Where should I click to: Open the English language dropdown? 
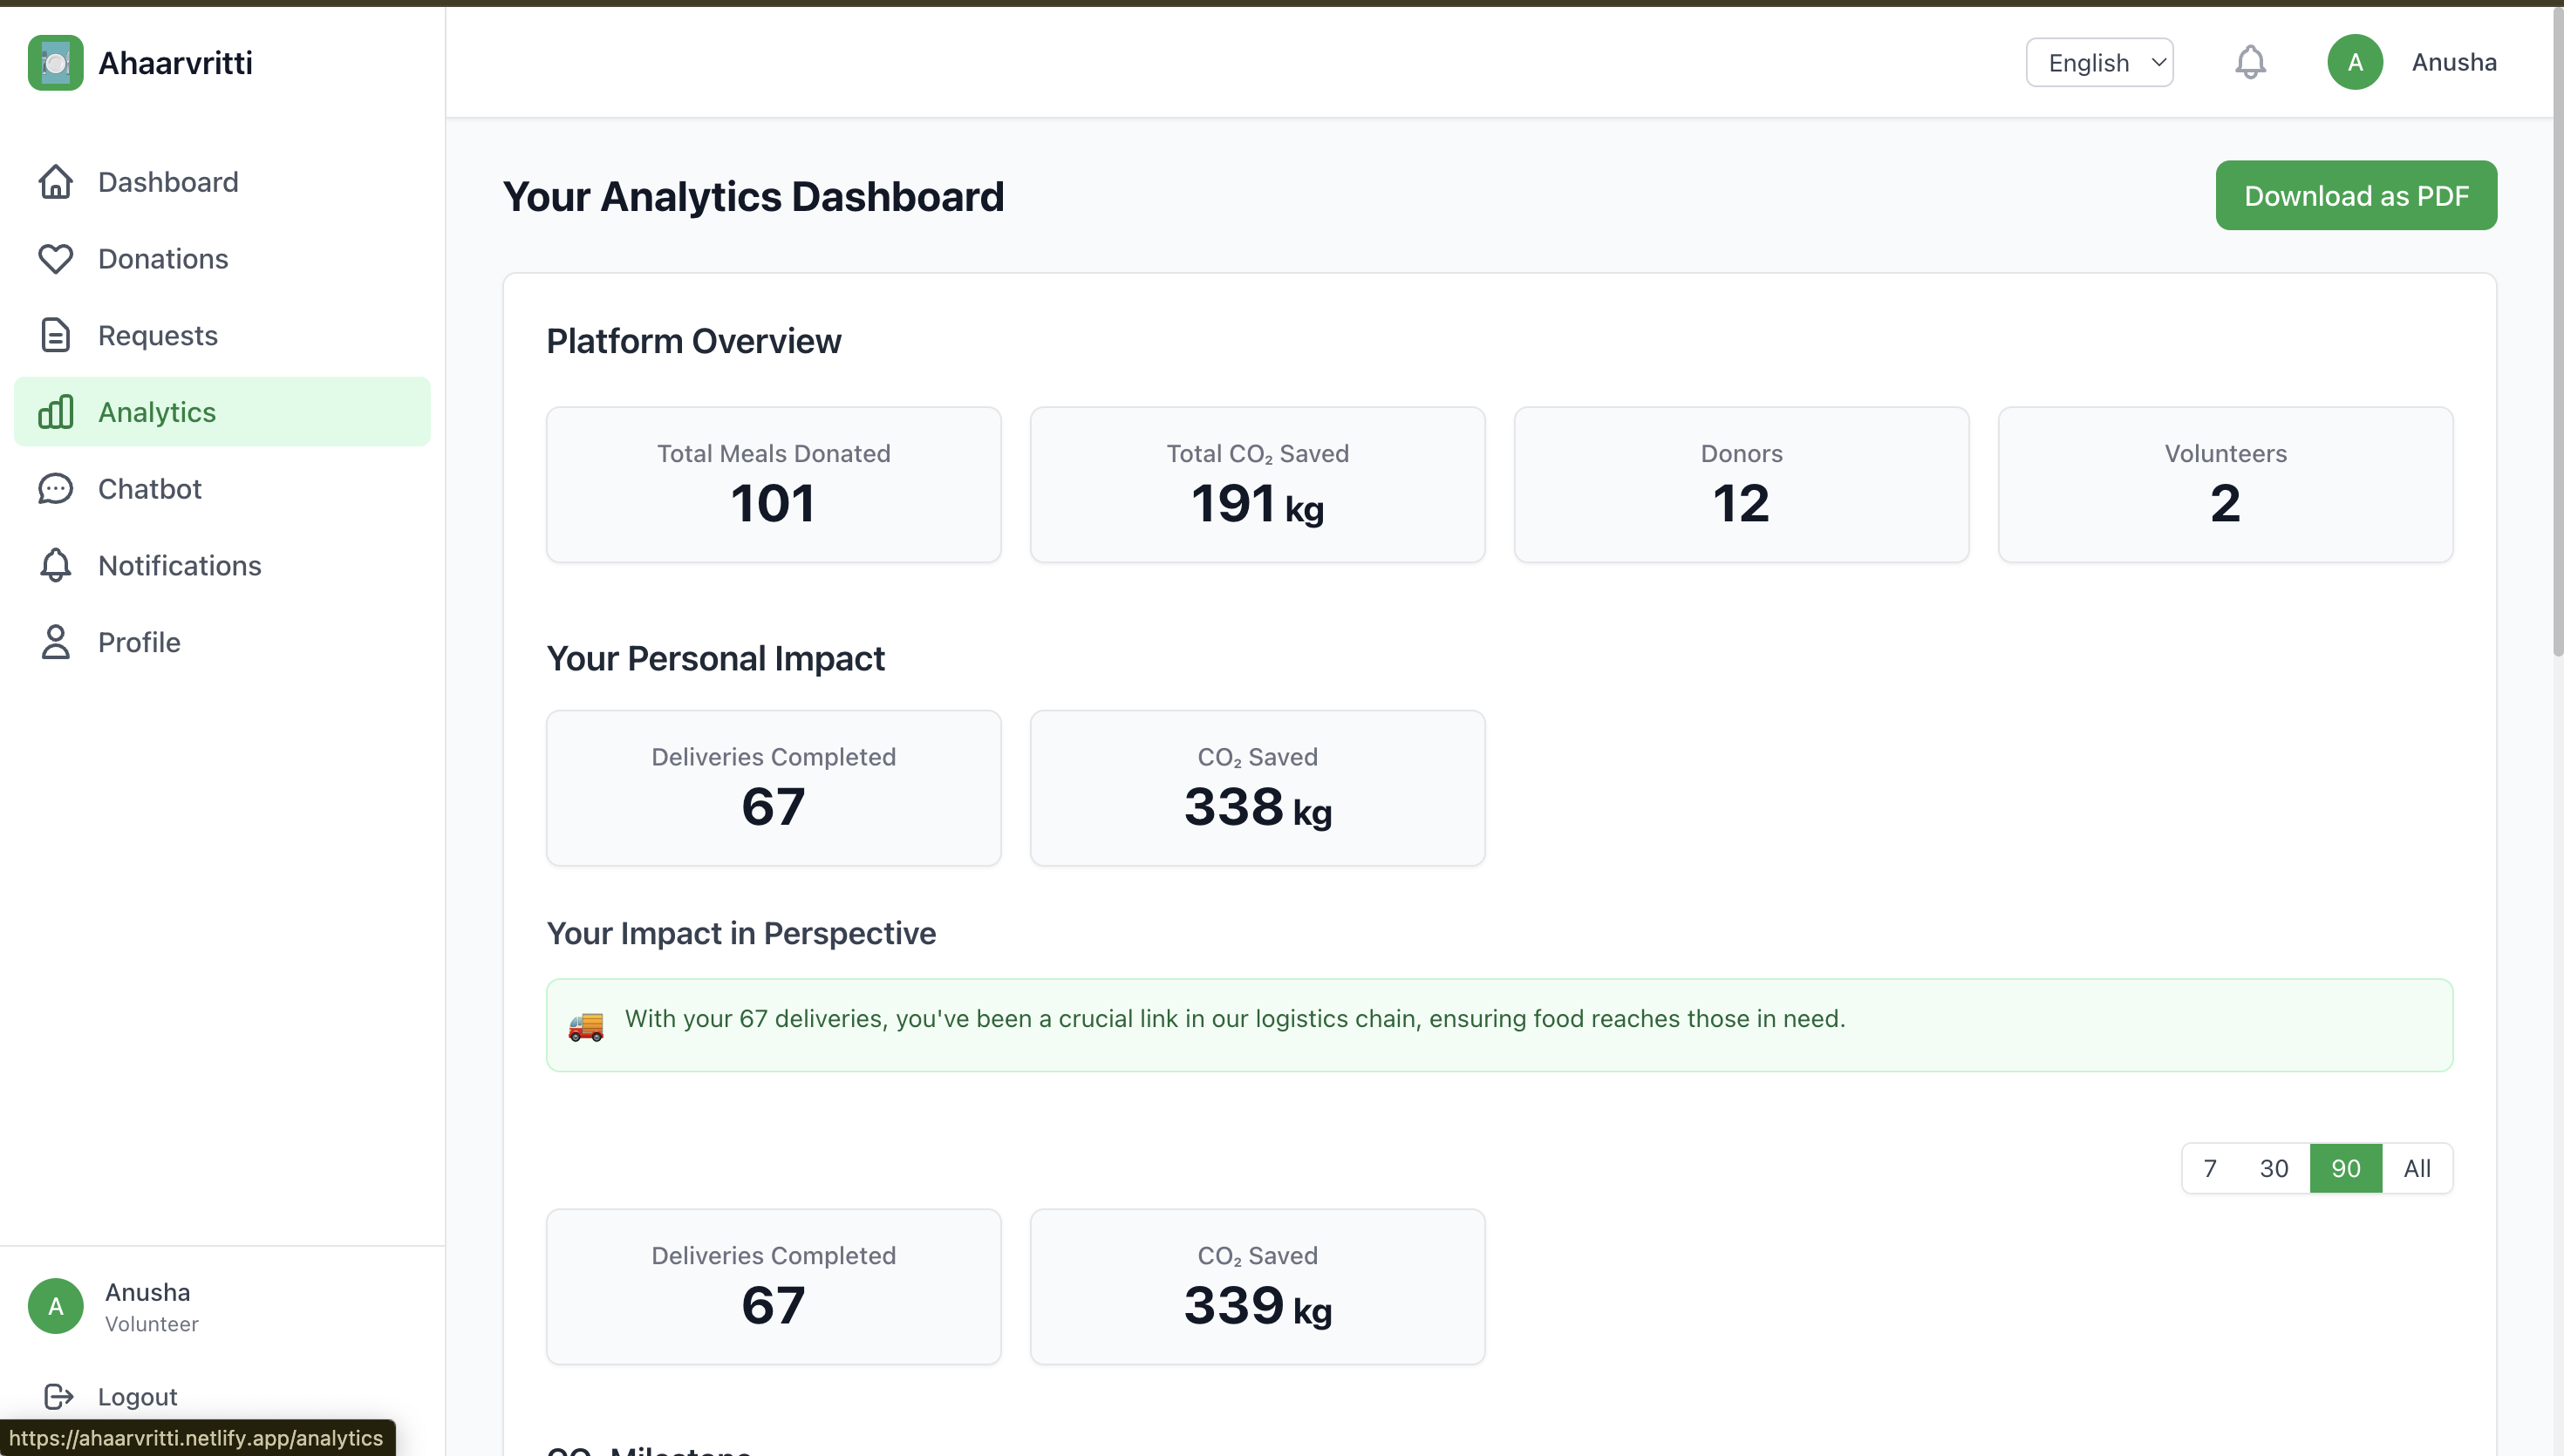pos(2099,62)
